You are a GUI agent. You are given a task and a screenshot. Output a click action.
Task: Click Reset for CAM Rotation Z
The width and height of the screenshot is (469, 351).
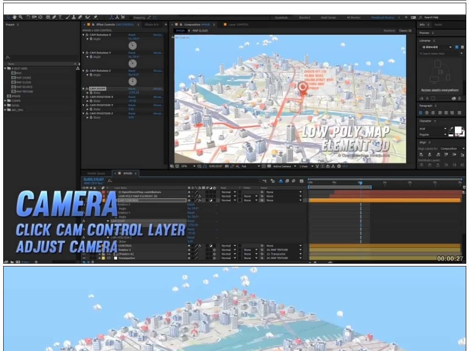132,71
